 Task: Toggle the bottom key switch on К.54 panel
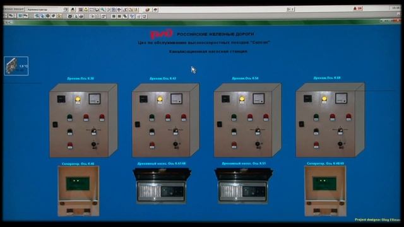[x=258, y=144]
